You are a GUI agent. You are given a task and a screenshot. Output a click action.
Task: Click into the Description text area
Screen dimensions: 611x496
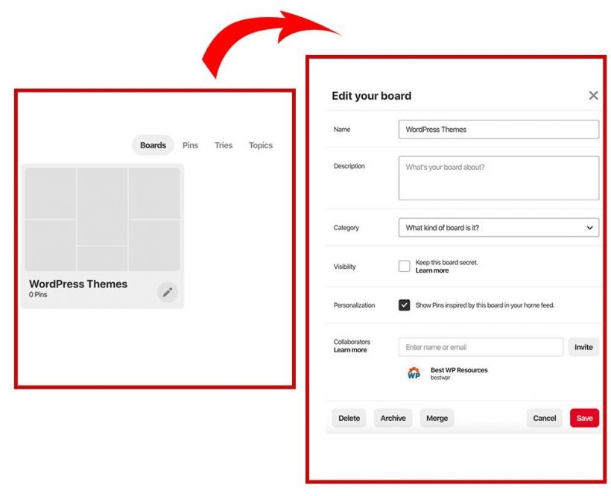(x=498, y=178)
